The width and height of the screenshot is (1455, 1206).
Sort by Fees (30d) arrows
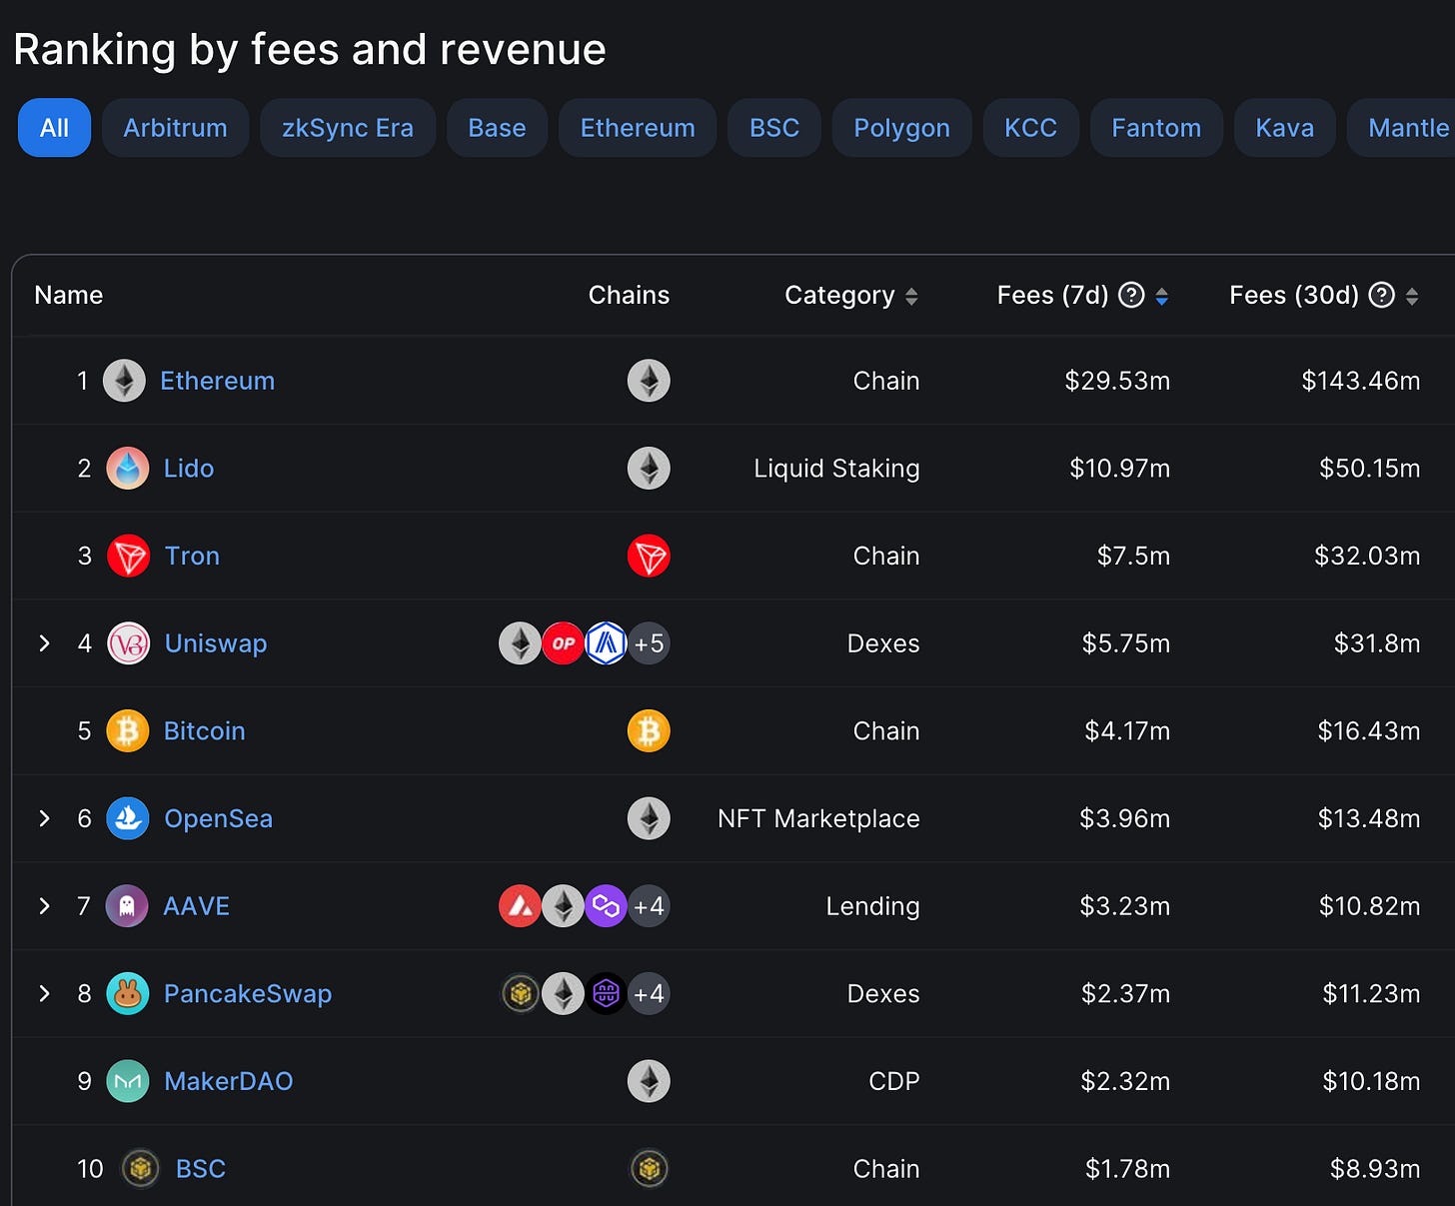click(1411, 296)
